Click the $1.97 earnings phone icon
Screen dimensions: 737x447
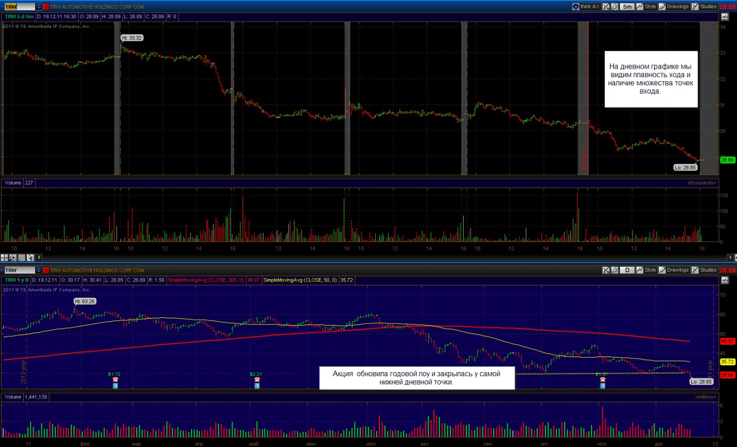click(x=602, y=380)
